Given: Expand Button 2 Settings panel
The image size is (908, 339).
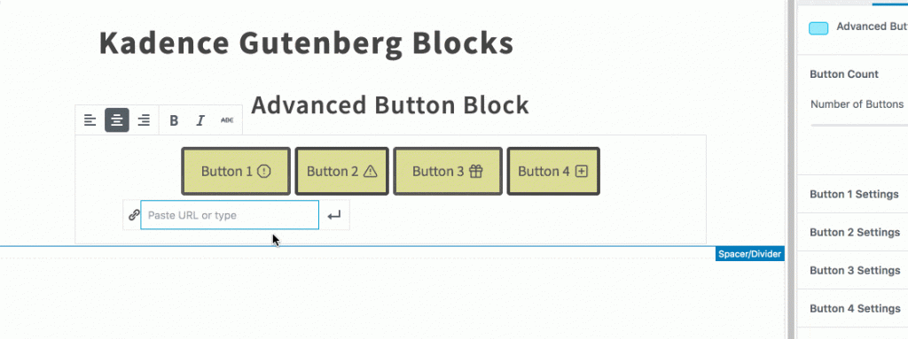Looking at the screenshot, I should [852, 232].
